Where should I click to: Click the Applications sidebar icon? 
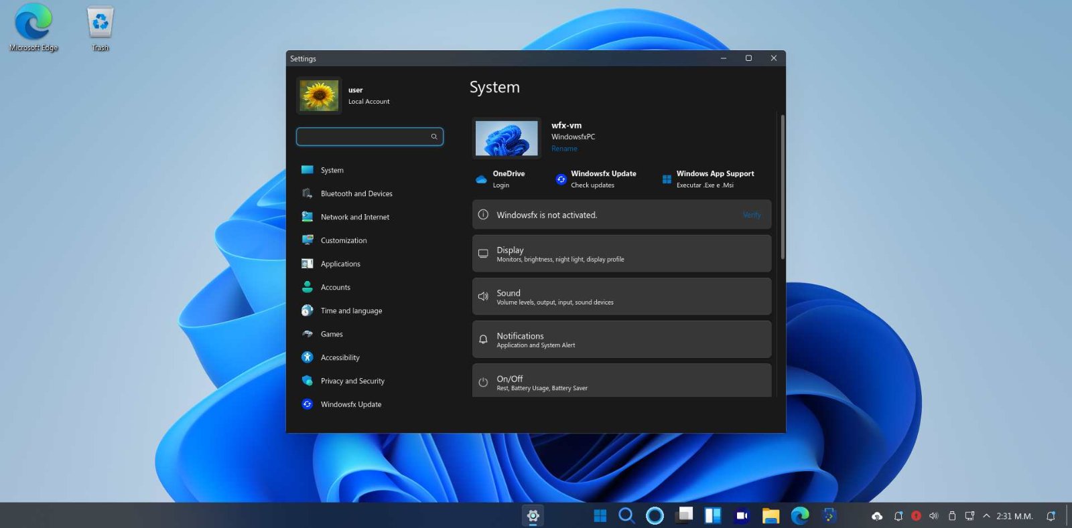pyautogui.click(x=308, y=264)
